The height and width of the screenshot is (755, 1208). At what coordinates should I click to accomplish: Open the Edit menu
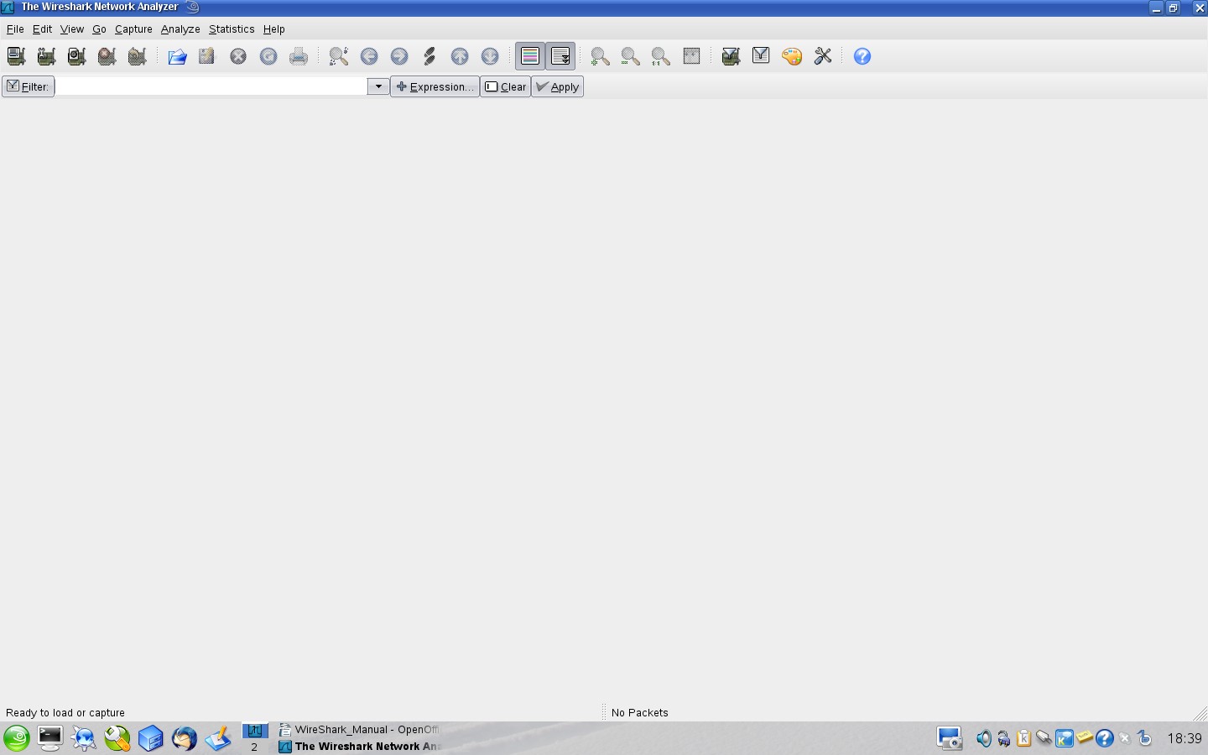click(42, 29)
